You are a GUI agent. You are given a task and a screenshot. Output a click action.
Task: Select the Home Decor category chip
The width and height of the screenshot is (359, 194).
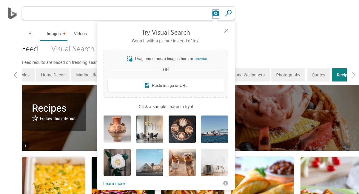(53, 75)
